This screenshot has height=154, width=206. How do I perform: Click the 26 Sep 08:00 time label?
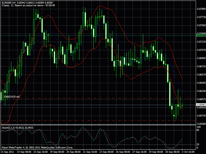[x=123, y=152]
